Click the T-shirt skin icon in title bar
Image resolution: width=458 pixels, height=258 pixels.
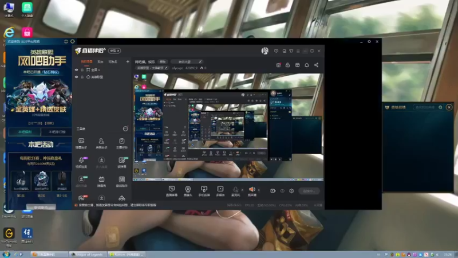coord(291,51)
